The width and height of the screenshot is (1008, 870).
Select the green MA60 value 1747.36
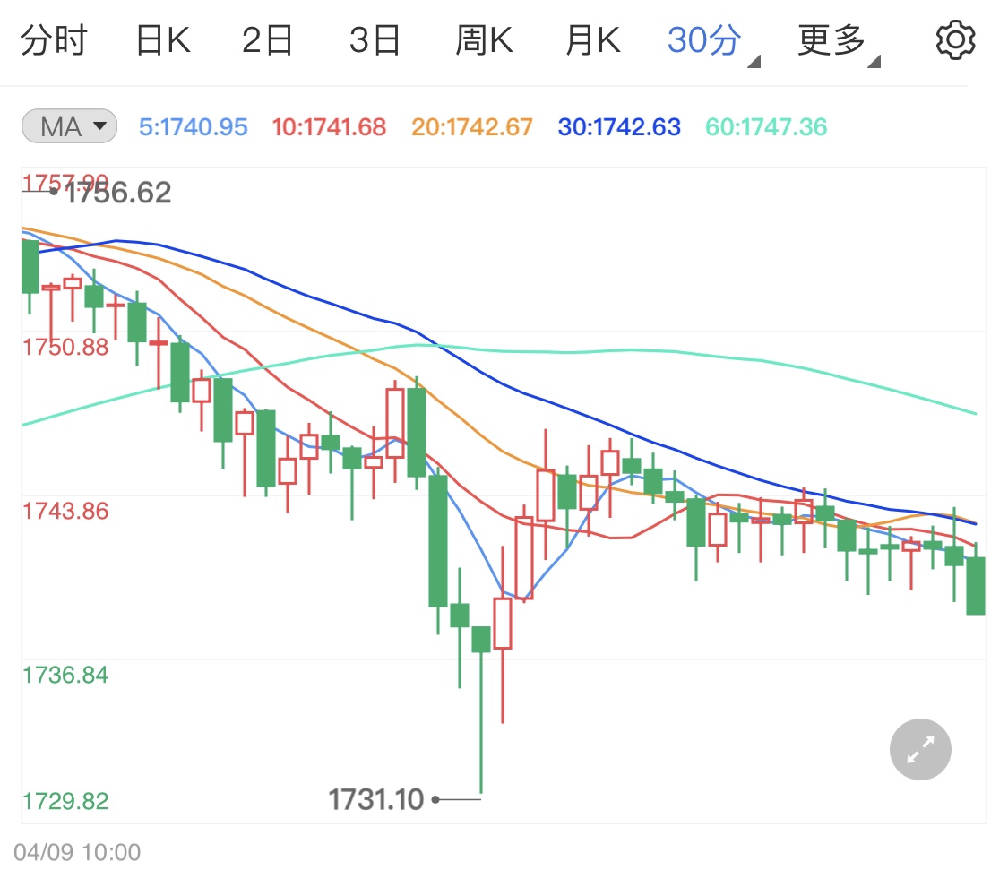coord(765,126)
